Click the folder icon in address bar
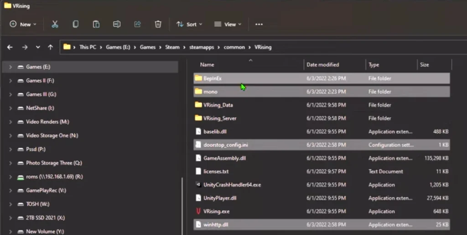467x235 pixels. coord(67,47)
